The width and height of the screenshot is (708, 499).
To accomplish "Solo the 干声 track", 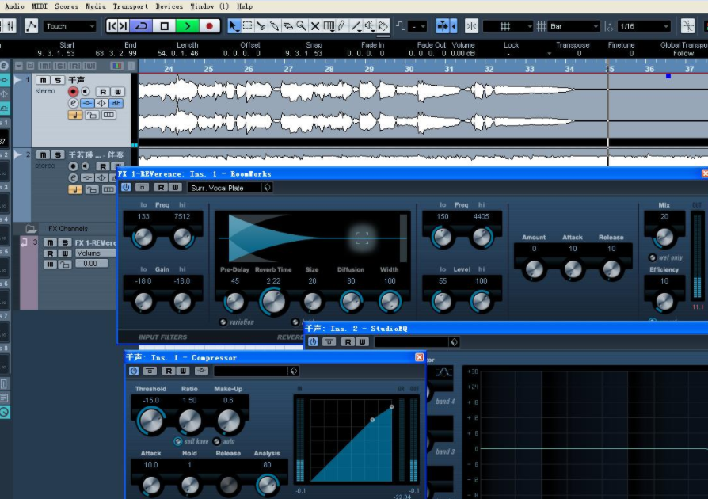I will click(57, 80).
